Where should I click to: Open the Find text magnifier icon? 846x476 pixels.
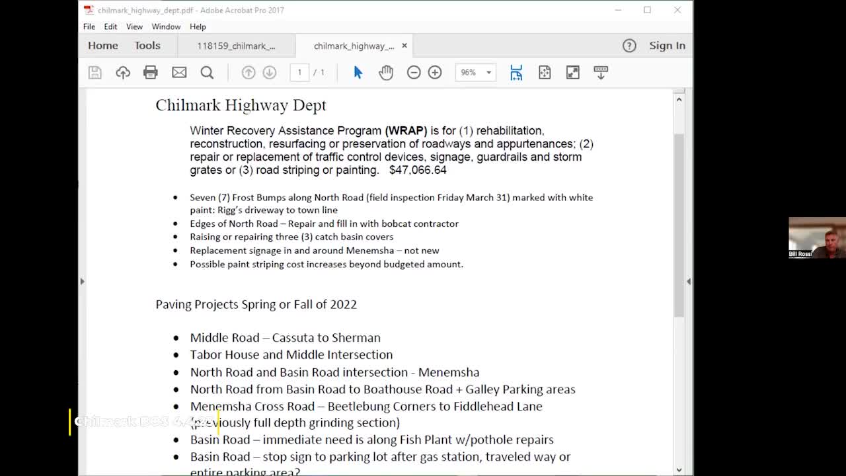tap(207, 73)
